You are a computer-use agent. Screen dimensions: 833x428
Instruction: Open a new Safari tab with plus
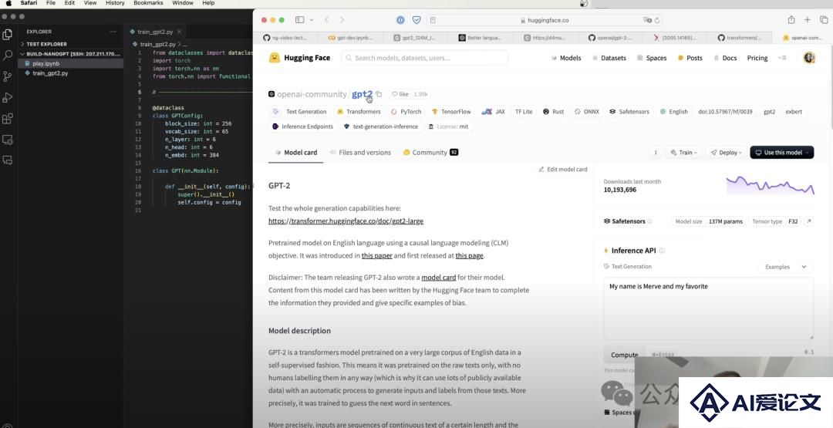[x=808, y=19]
